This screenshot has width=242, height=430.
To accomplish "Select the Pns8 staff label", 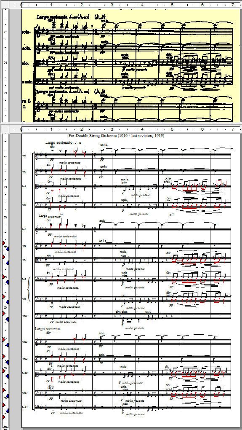I will coord(24,279).
